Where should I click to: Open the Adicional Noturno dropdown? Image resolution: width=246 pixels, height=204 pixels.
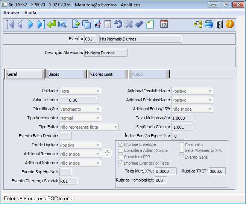coord(80,163)
